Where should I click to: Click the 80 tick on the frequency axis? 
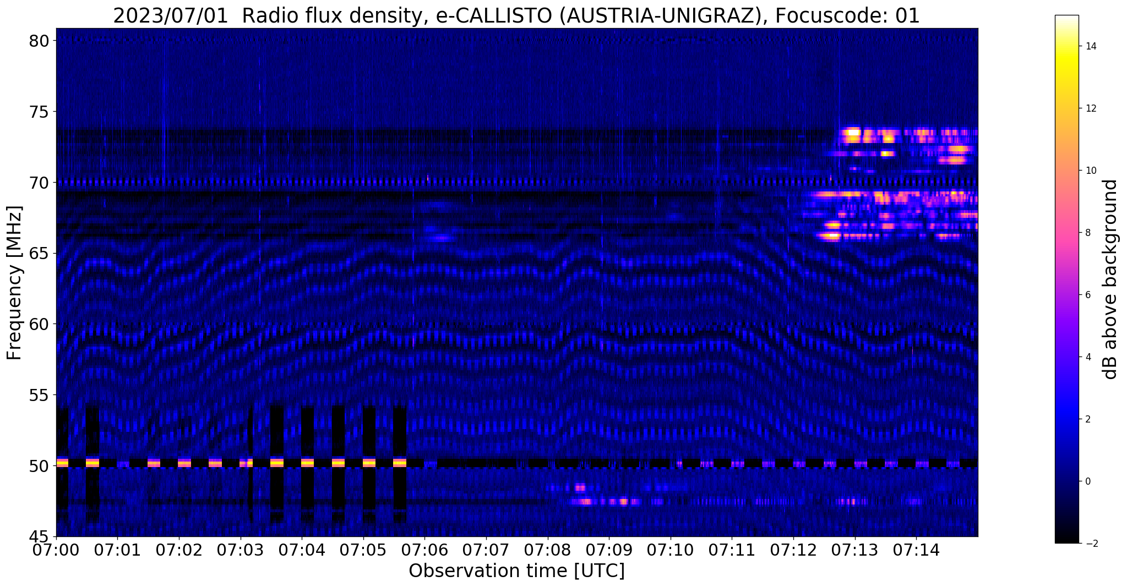tap(41, 41)
